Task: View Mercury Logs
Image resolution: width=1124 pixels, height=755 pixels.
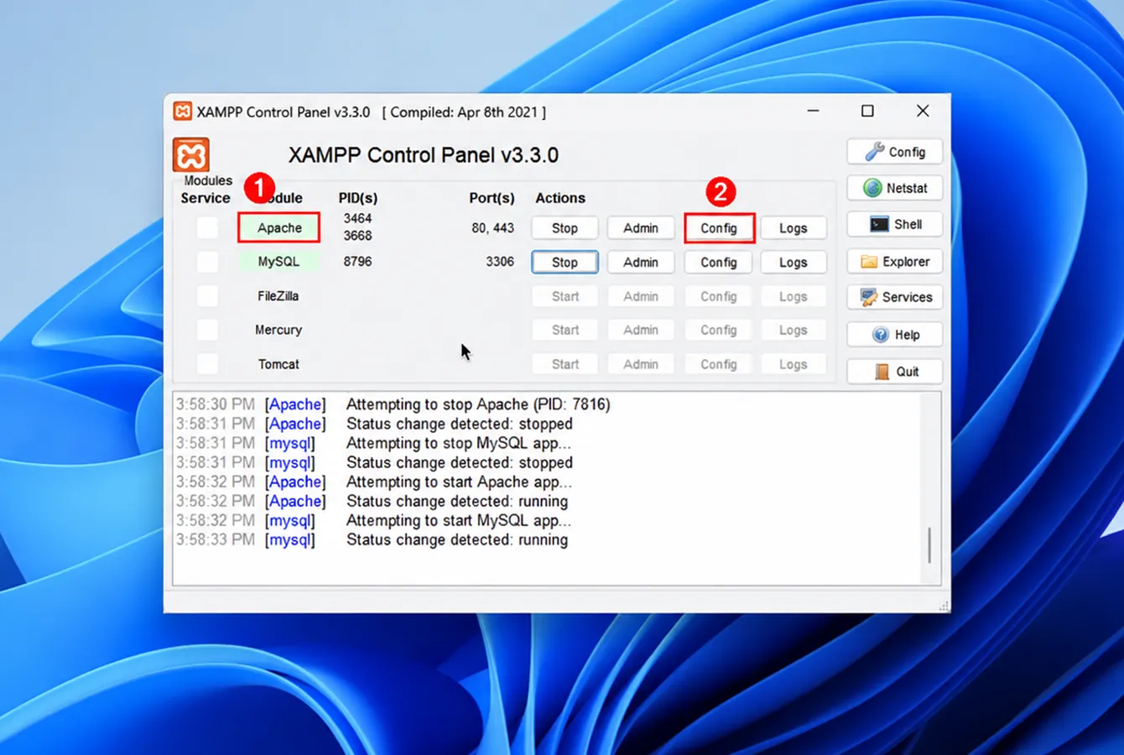Action: [x=794, y=330]
